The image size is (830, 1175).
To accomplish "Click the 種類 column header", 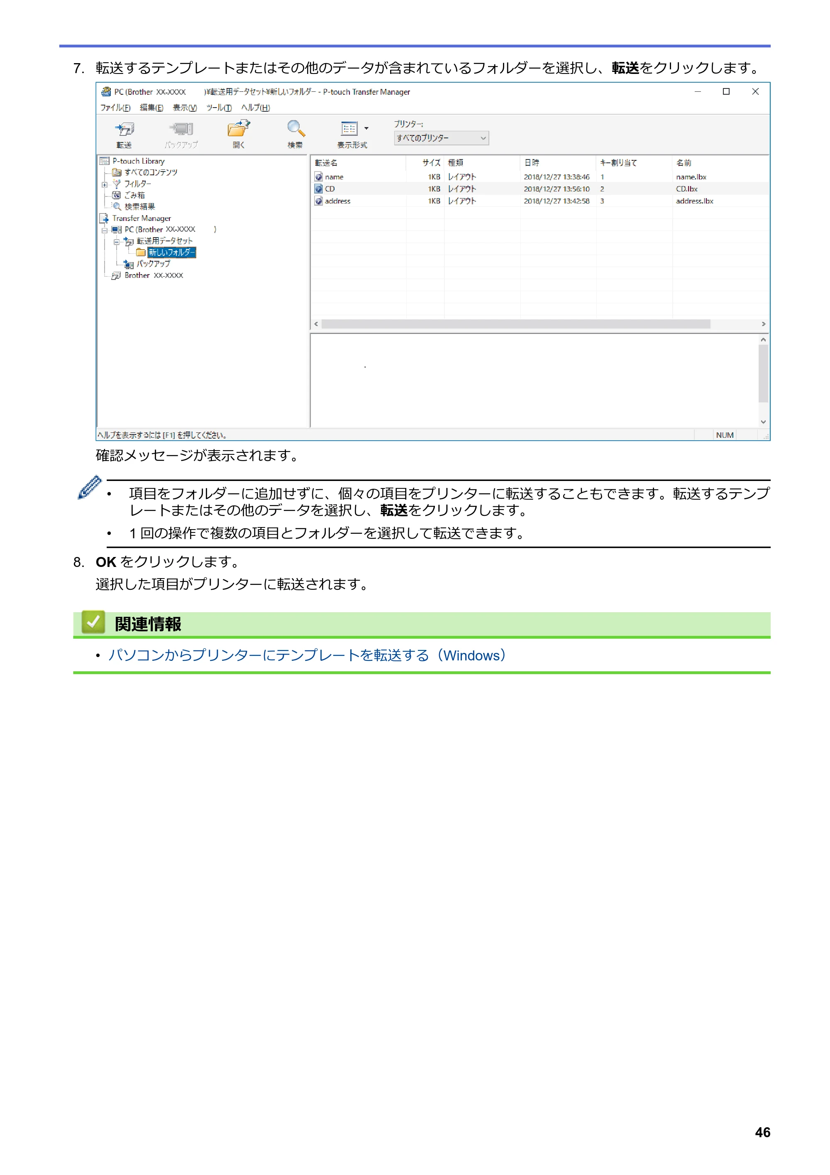I will pos(482,163).
